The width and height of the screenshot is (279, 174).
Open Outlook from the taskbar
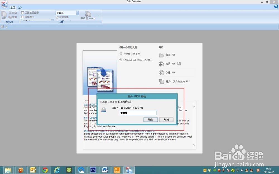(x=33, y=170)
